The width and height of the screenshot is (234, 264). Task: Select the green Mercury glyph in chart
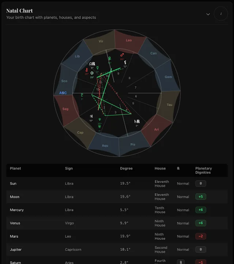point(97,68)
